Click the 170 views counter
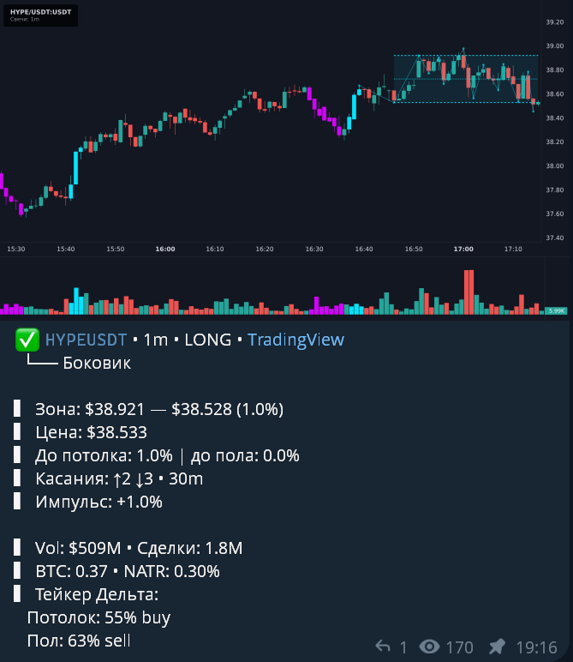The width and height of the screenshot is (573, 662). [x=460, y=647]
